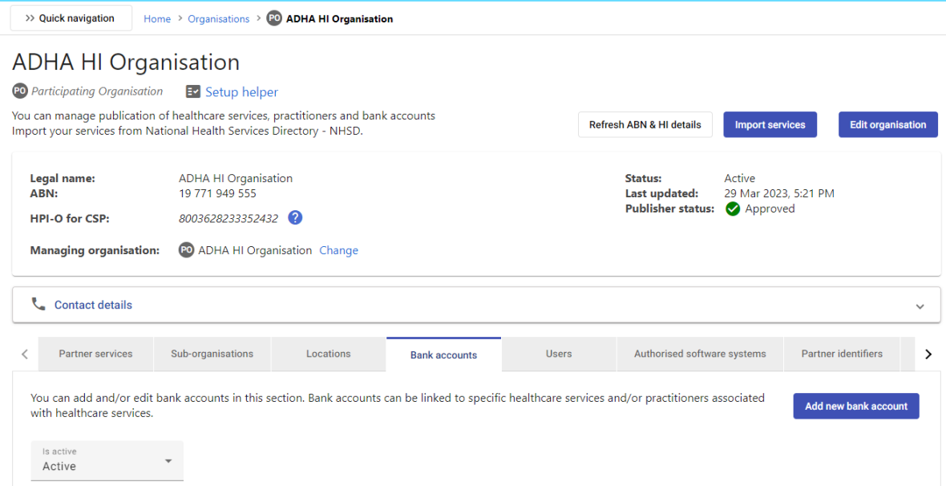The image size is (946, 486).
Task: Click the Setup helper checklist icon
Action: pyautogui.click(x=193, y=91)
